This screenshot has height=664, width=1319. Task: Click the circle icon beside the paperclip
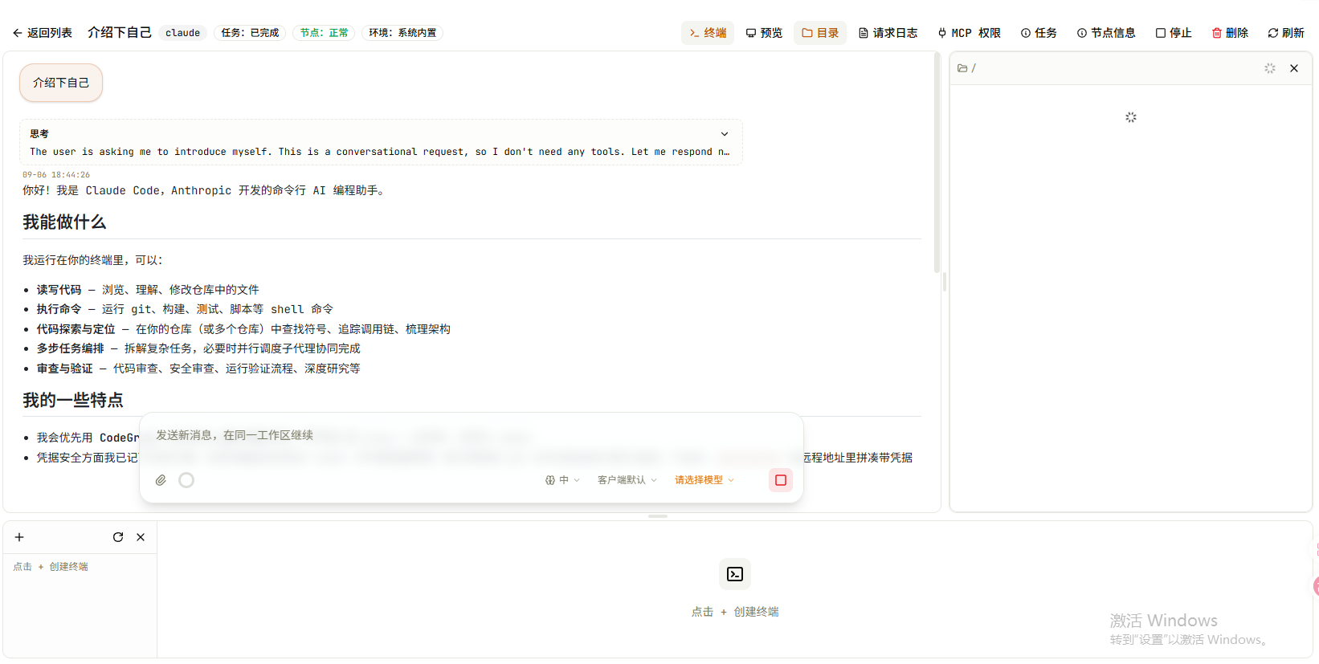click(186, 480)
